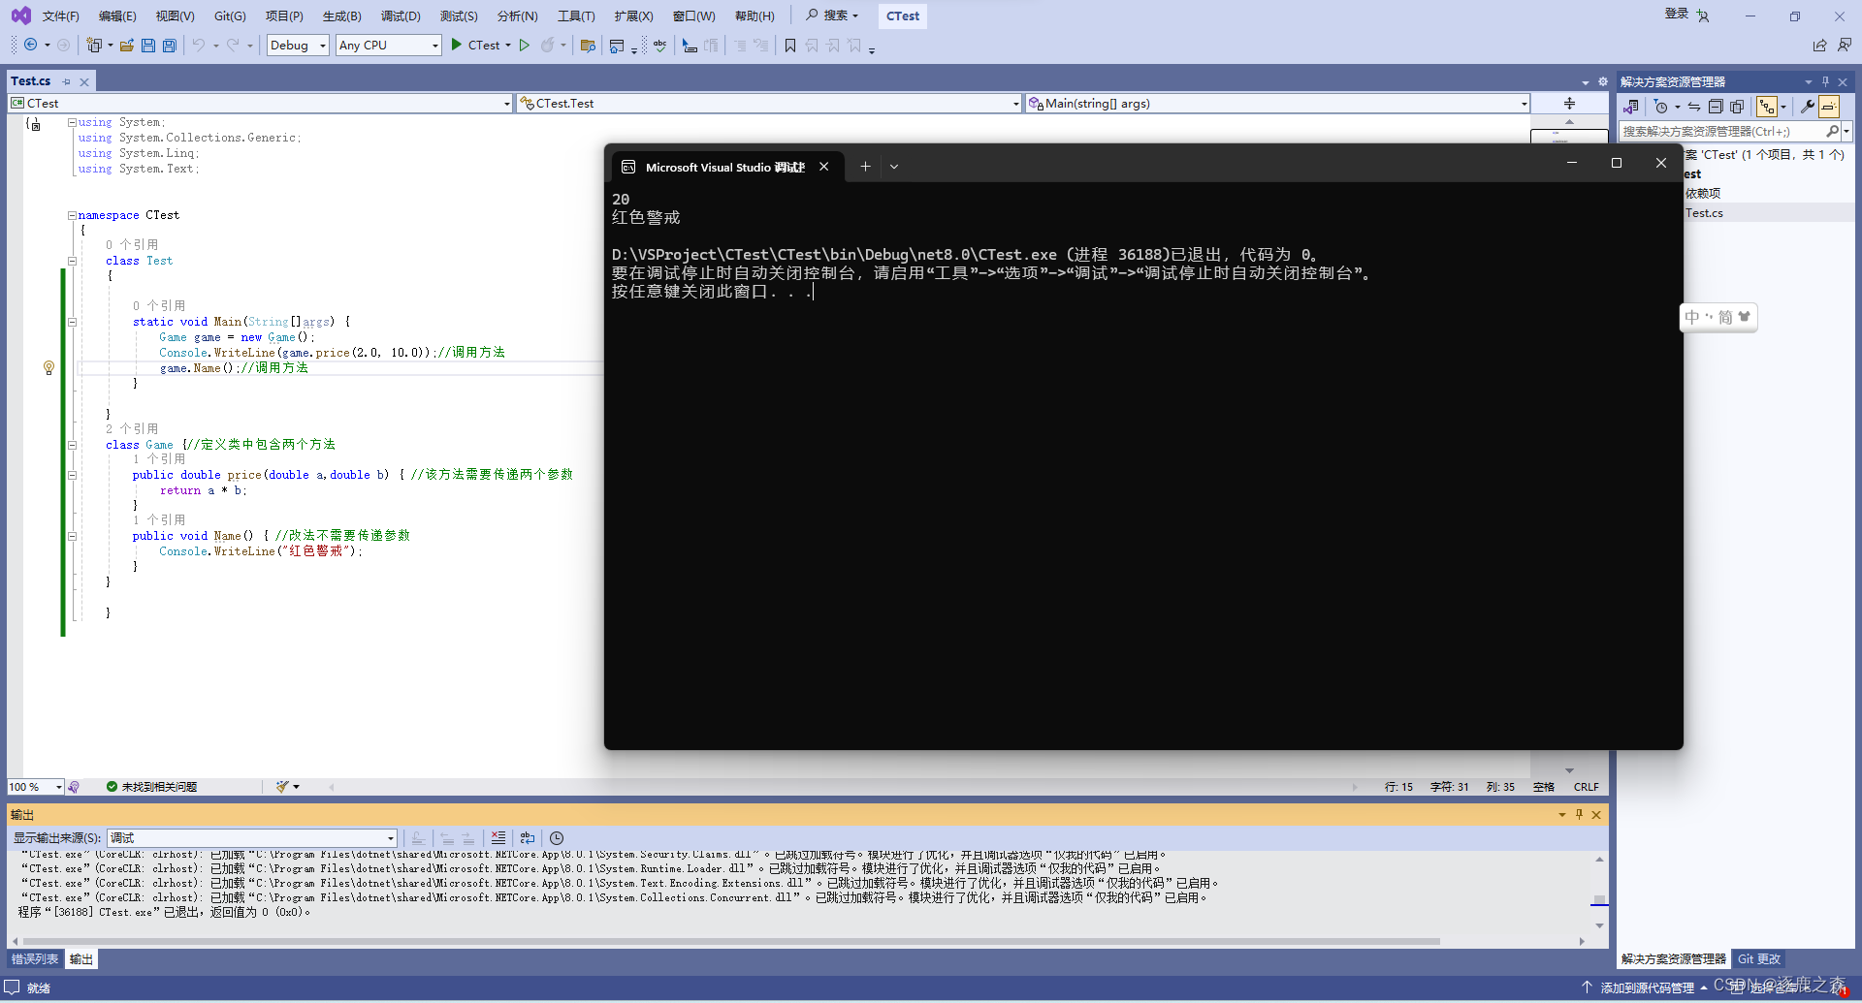The width and height of the screenshot is (1862, 1003).
Task: Click the feedback person icon top right
Action: tap(1844, 45)
